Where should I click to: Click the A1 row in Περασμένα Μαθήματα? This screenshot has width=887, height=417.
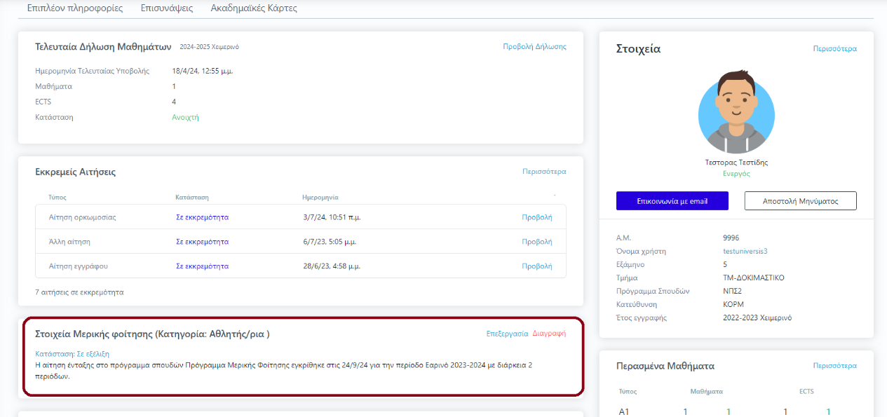736,411
